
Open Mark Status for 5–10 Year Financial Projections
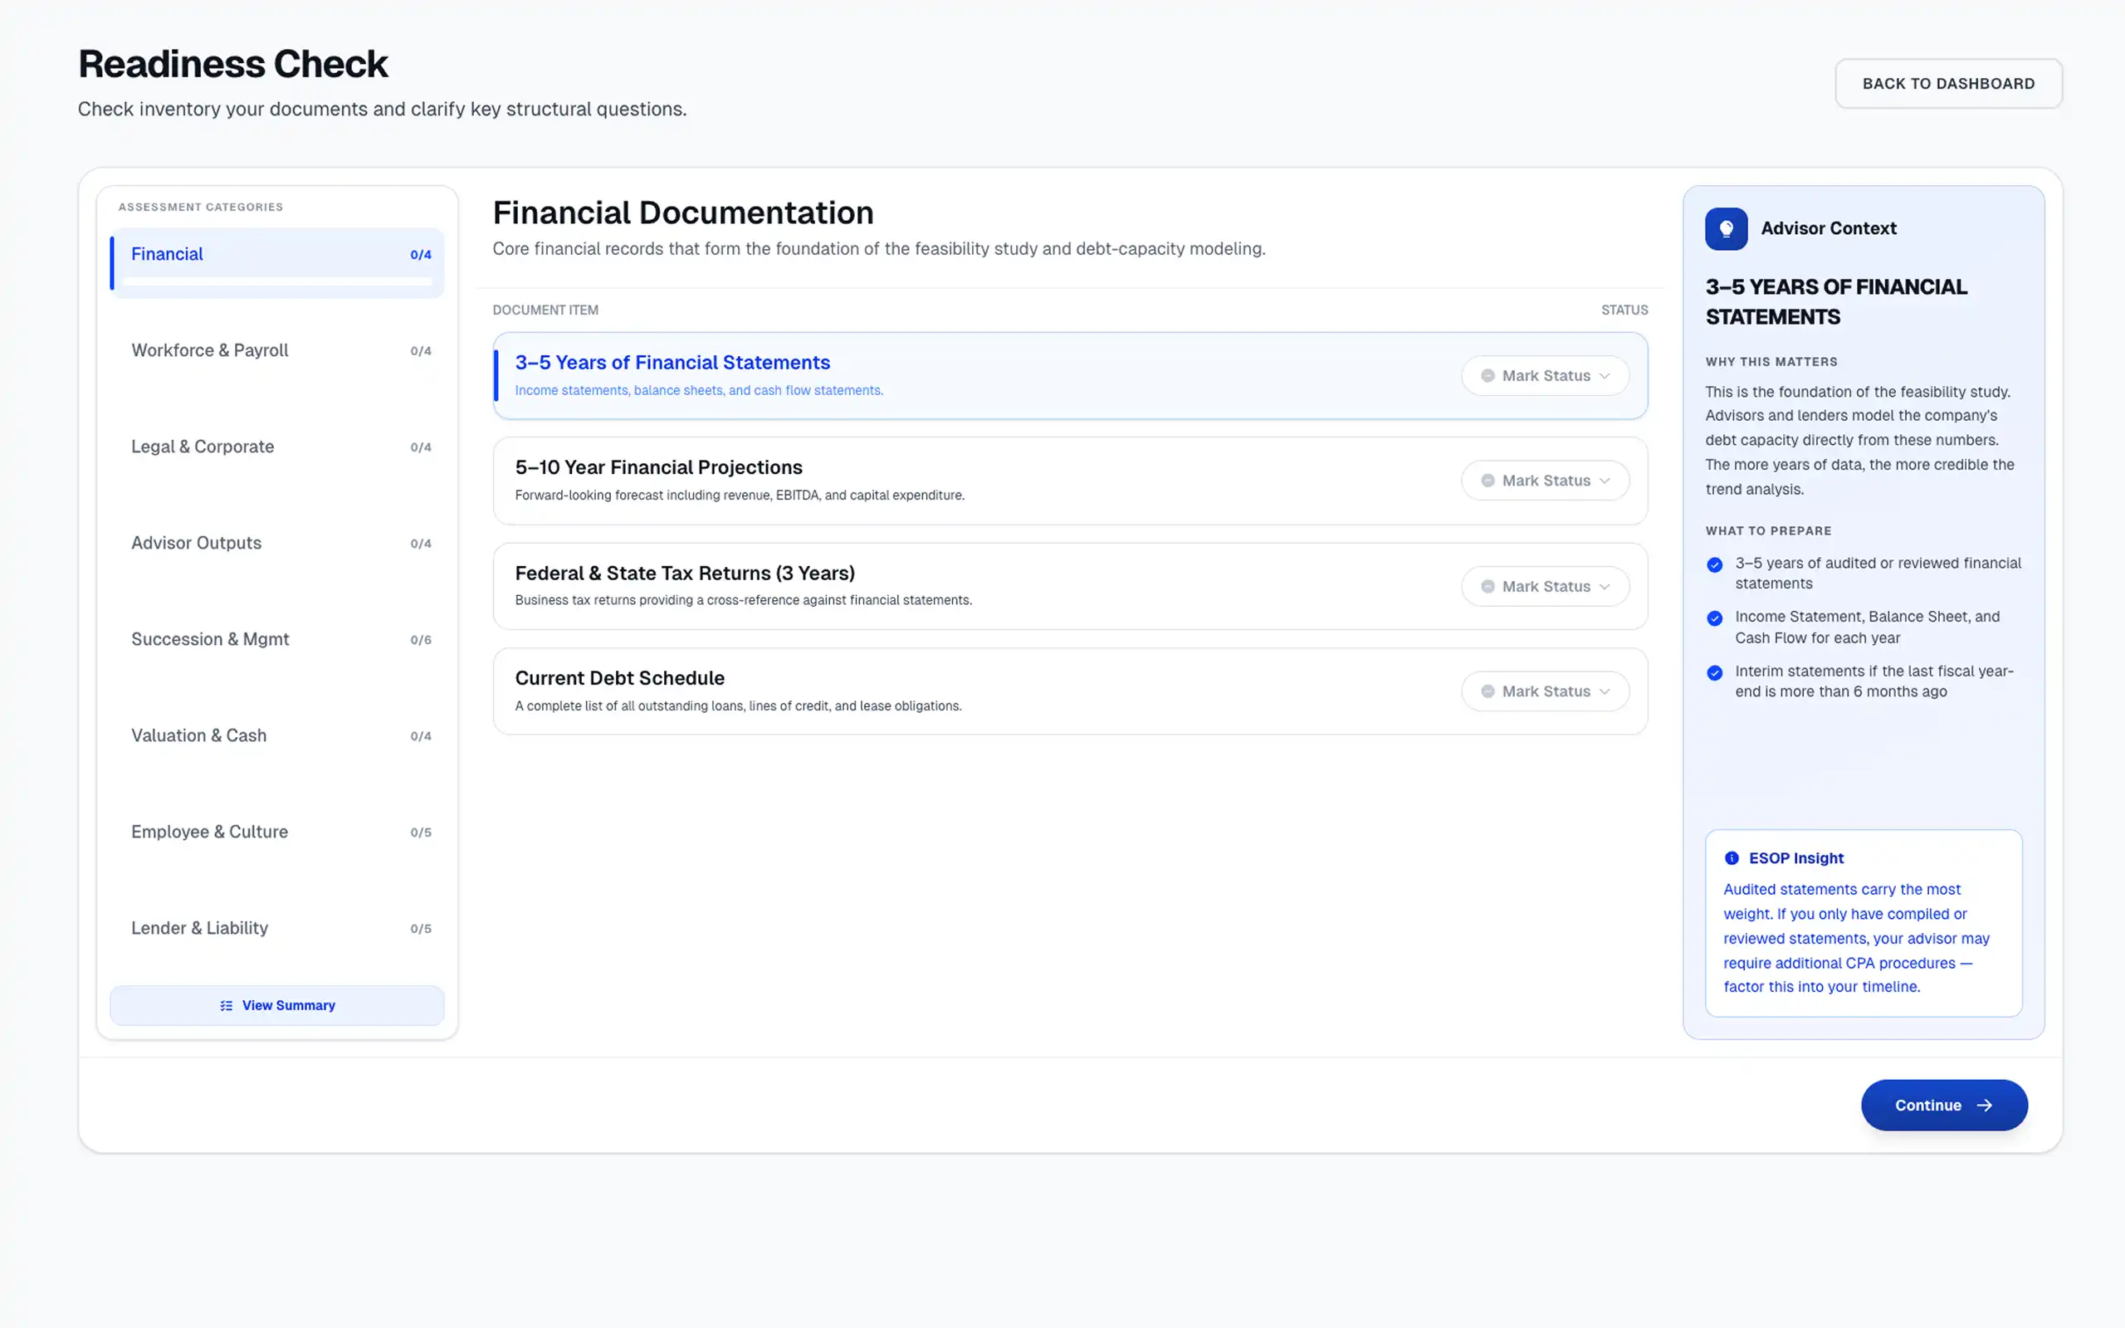point(1546,481)
